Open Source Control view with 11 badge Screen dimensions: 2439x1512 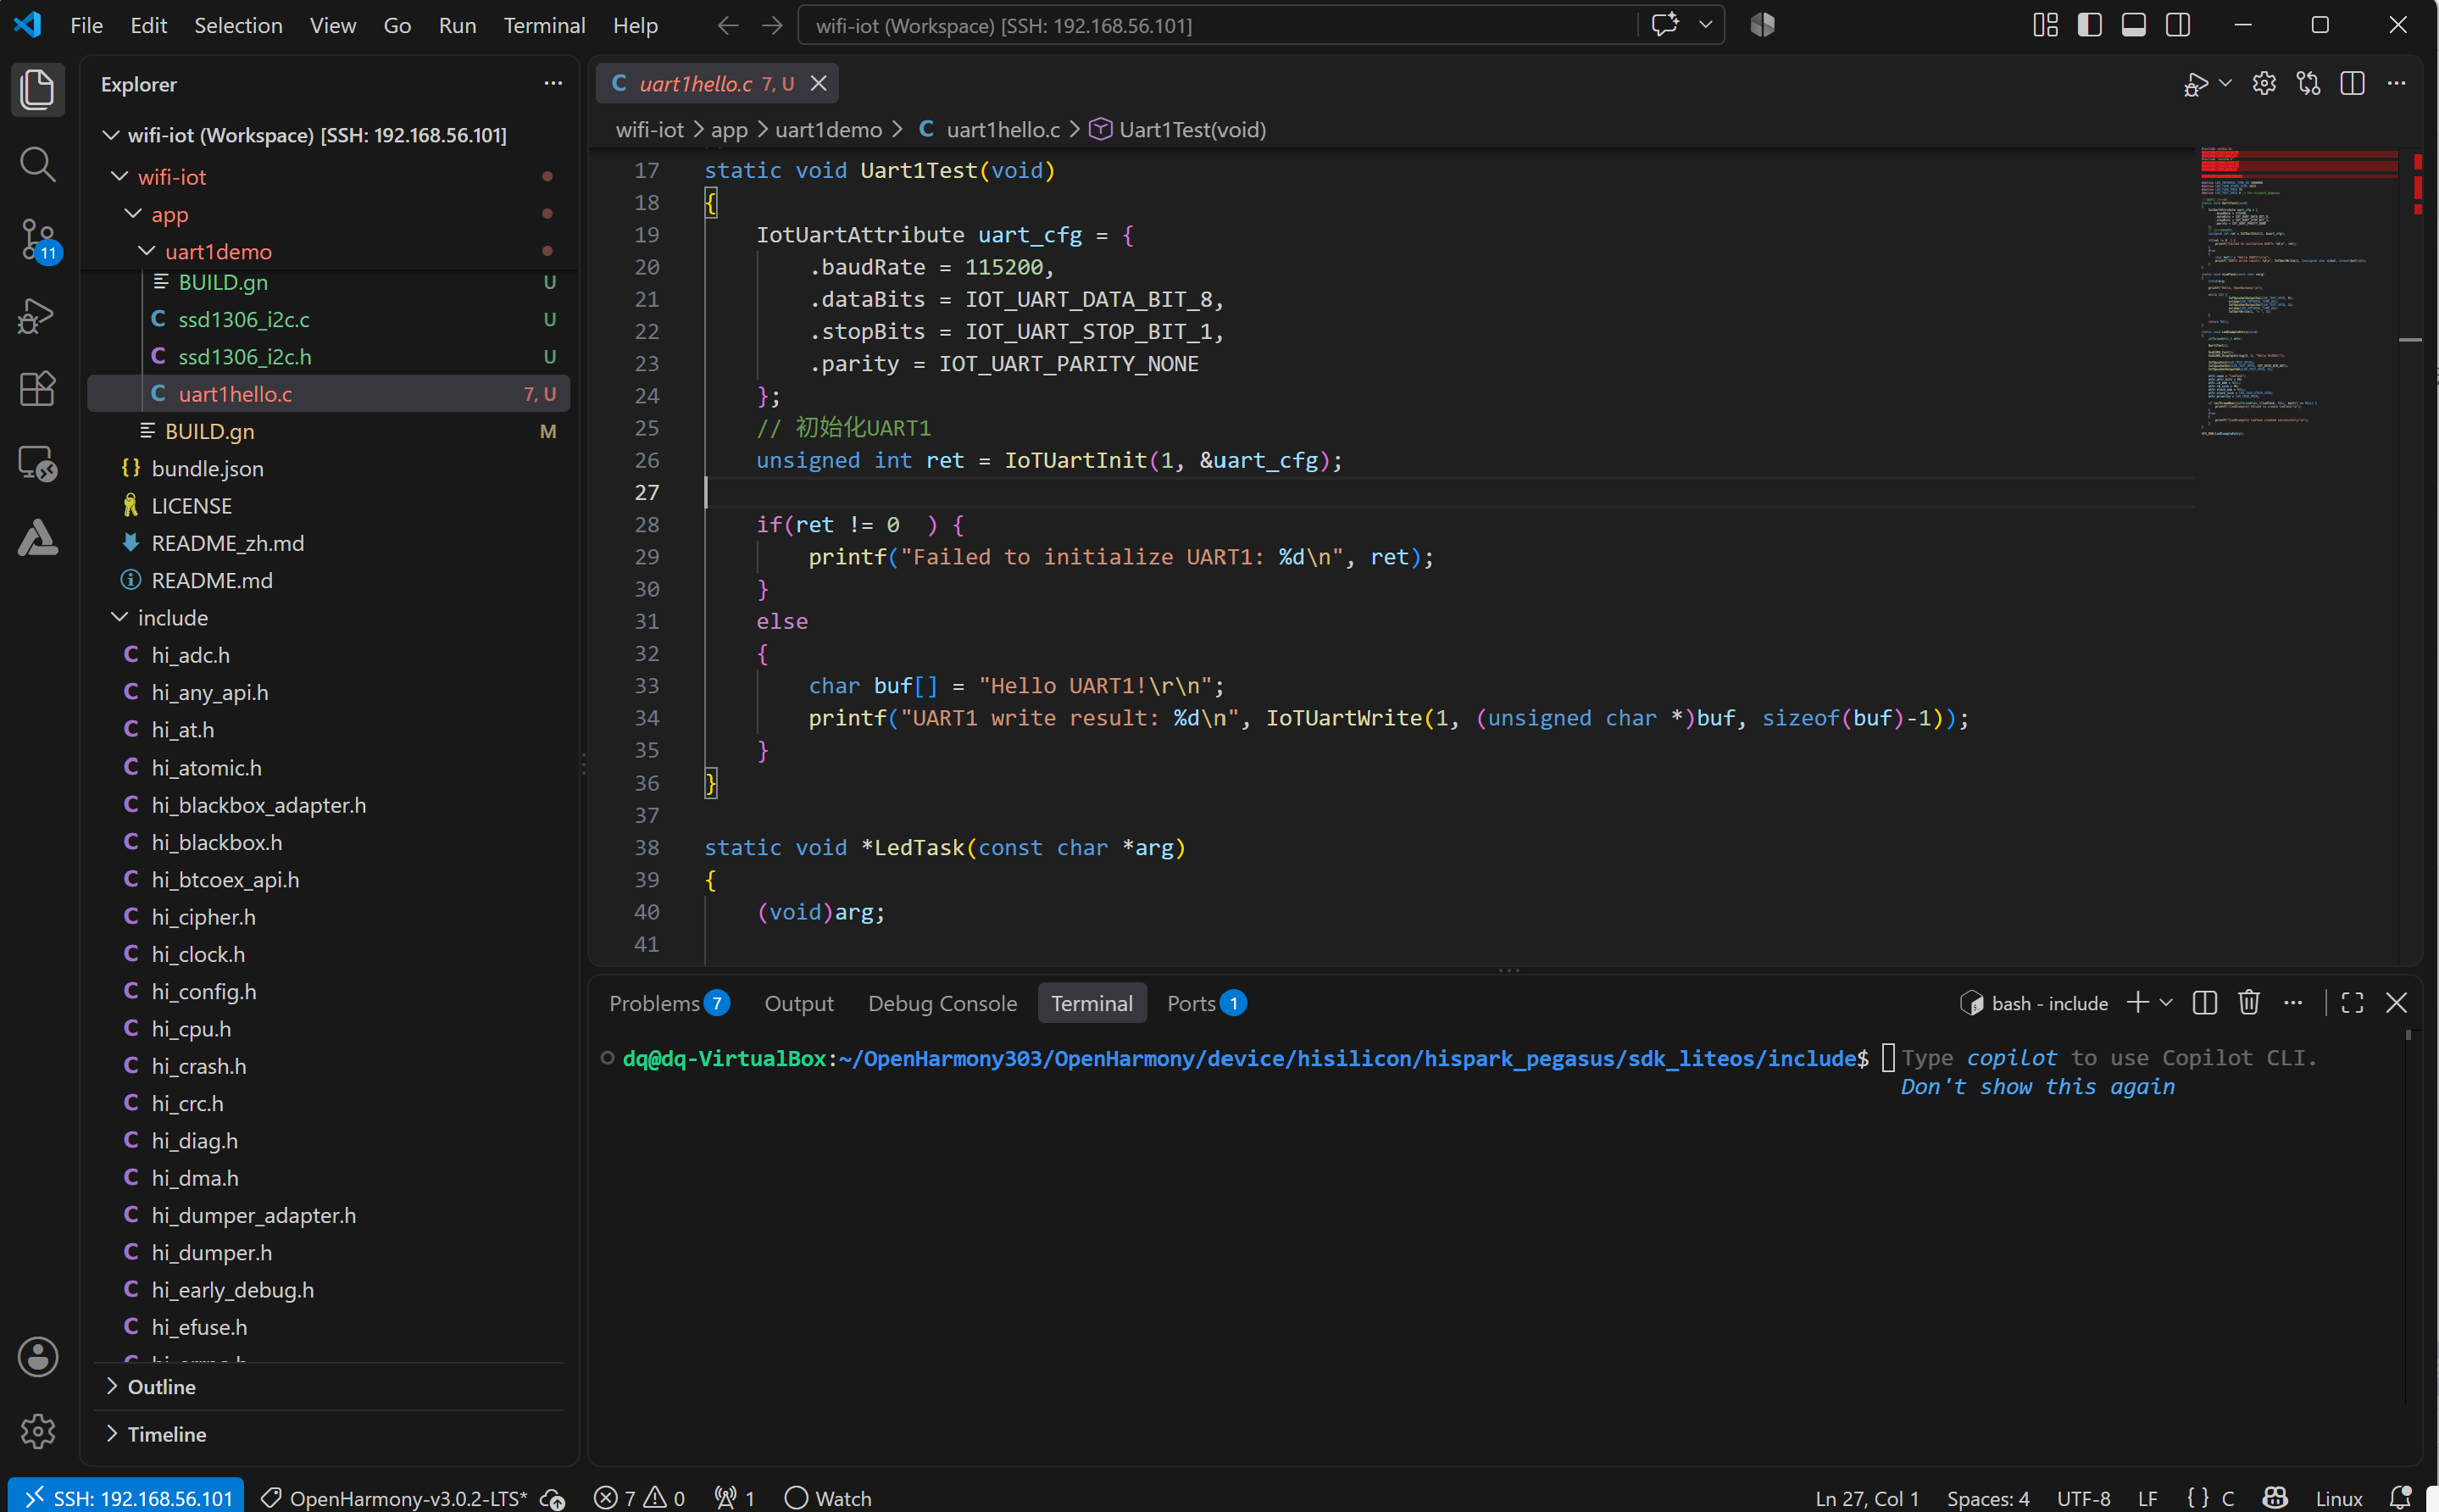pos(37,240)
